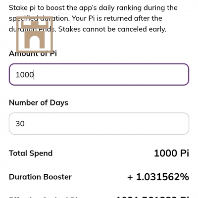198x198 pixels.
Task: Focus the Amount of Pi input field
Action: [99, 74]
